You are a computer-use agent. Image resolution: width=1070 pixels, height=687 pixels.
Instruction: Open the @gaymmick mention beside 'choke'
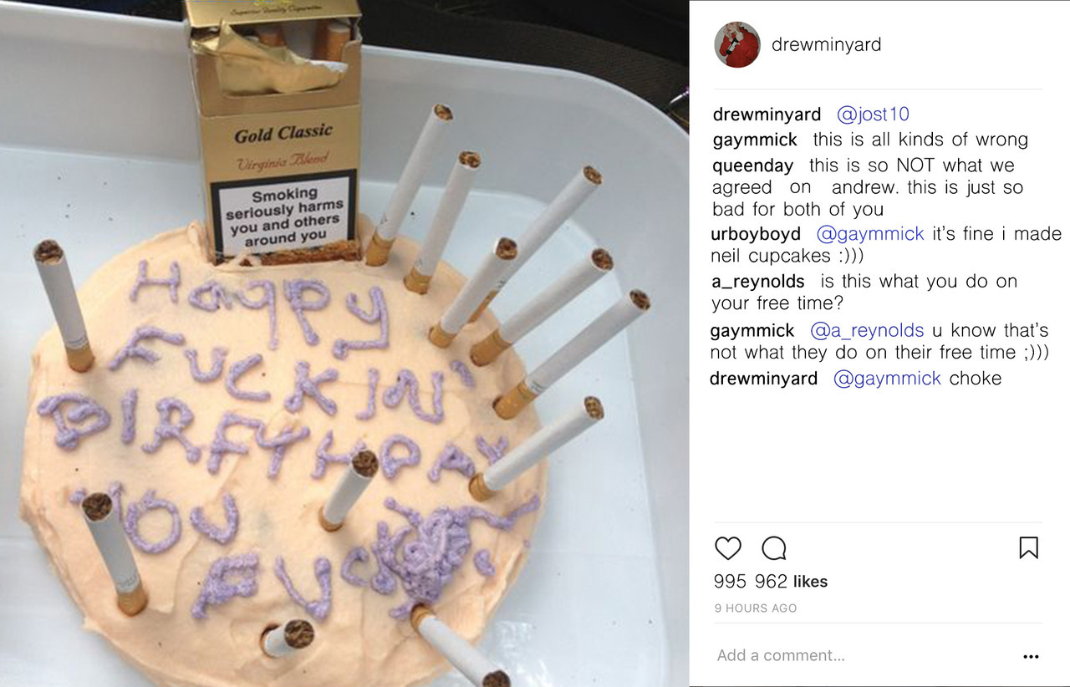click(887, 379)
